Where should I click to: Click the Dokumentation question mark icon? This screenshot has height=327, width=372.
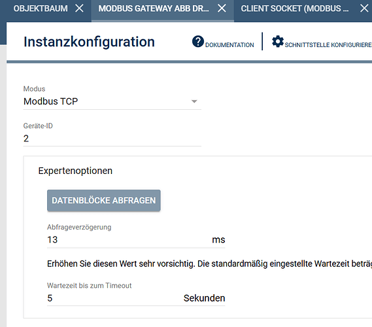198,41
